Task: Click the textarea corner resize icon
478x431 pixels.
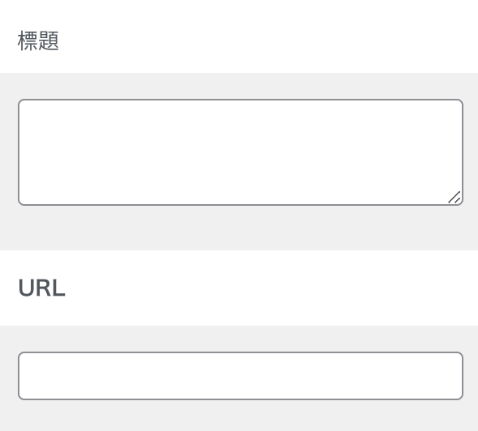Action: 455,197
